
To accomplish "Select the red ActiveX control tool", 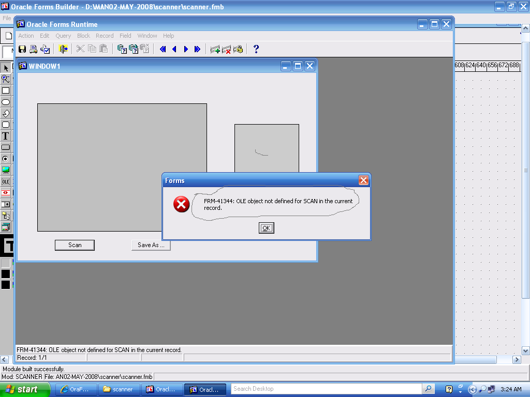I will coord(6,193).
